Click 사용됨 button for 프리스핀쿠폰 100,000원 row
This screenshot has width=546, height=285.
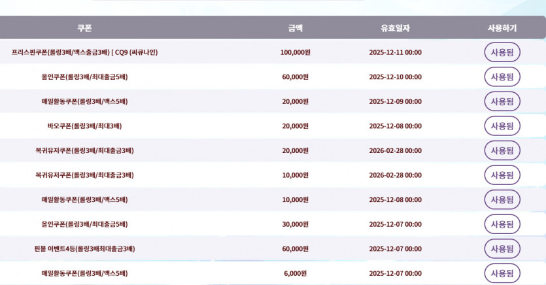point(502,52)
